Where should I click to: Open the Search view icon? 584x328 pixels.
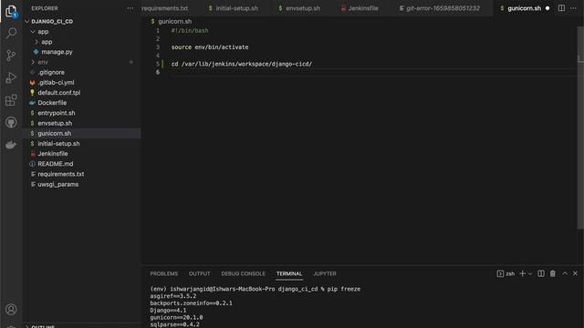pyautogui.click(x=11, y=33)
